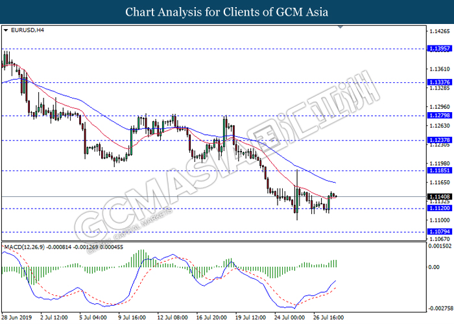Select the 1.11200 price level label

440,208
